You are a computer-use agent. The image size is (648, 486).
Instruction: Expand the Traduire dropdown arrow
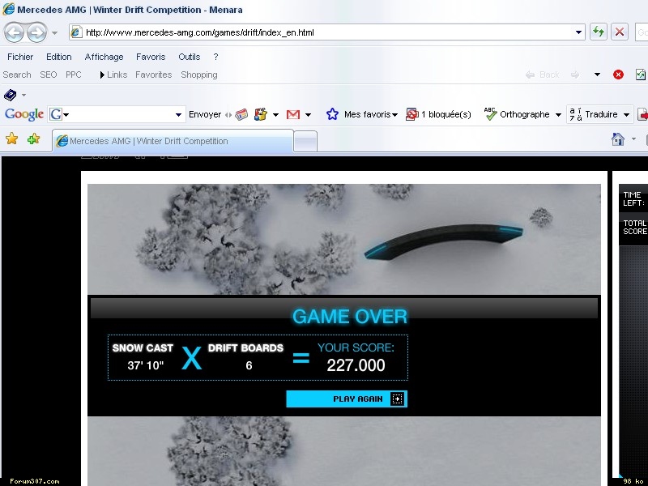pos(626,115)
